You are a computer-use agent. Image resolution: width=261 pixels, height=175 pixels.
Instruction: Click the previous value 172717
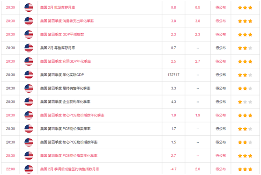tap(173, 75)
